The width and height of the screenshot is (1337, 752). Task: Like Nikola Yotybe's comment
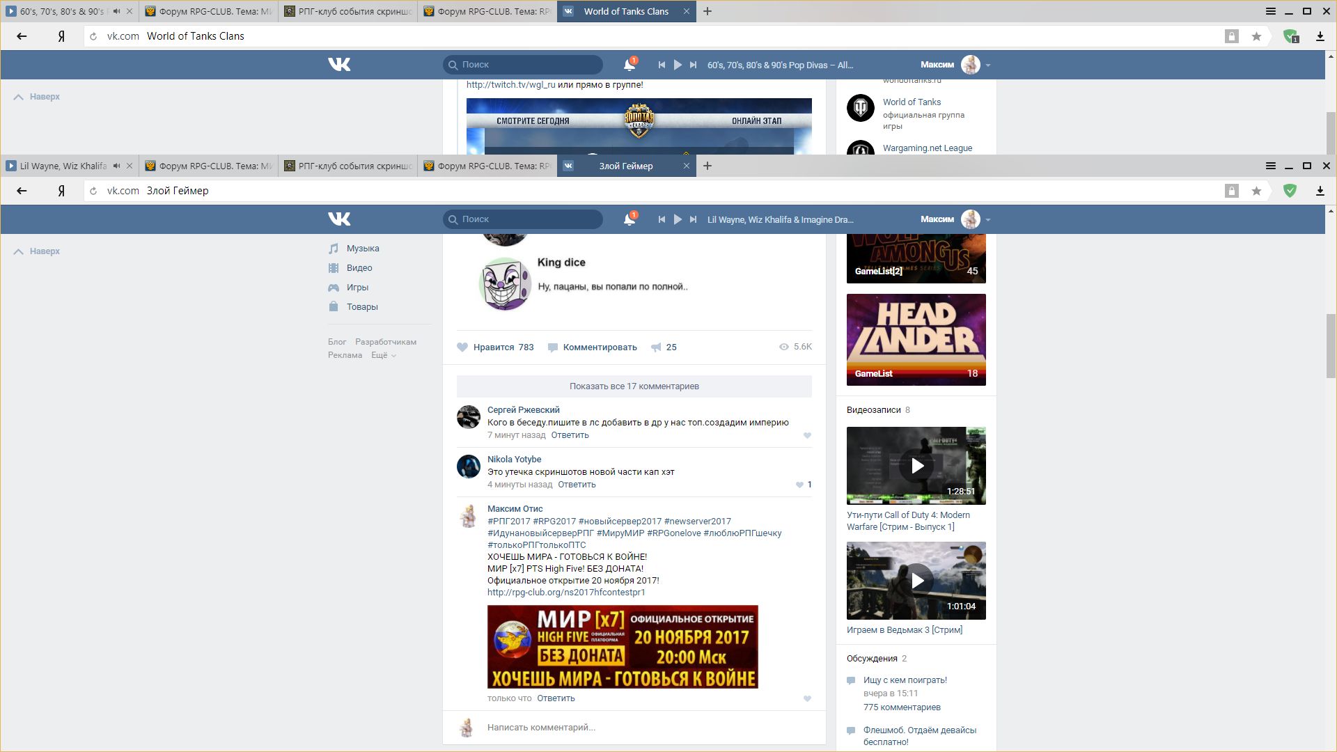tap(799, 485)
